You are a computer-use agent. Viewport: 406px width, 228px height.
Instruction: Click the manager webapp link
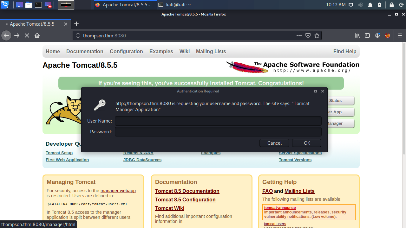coord(118,191)
